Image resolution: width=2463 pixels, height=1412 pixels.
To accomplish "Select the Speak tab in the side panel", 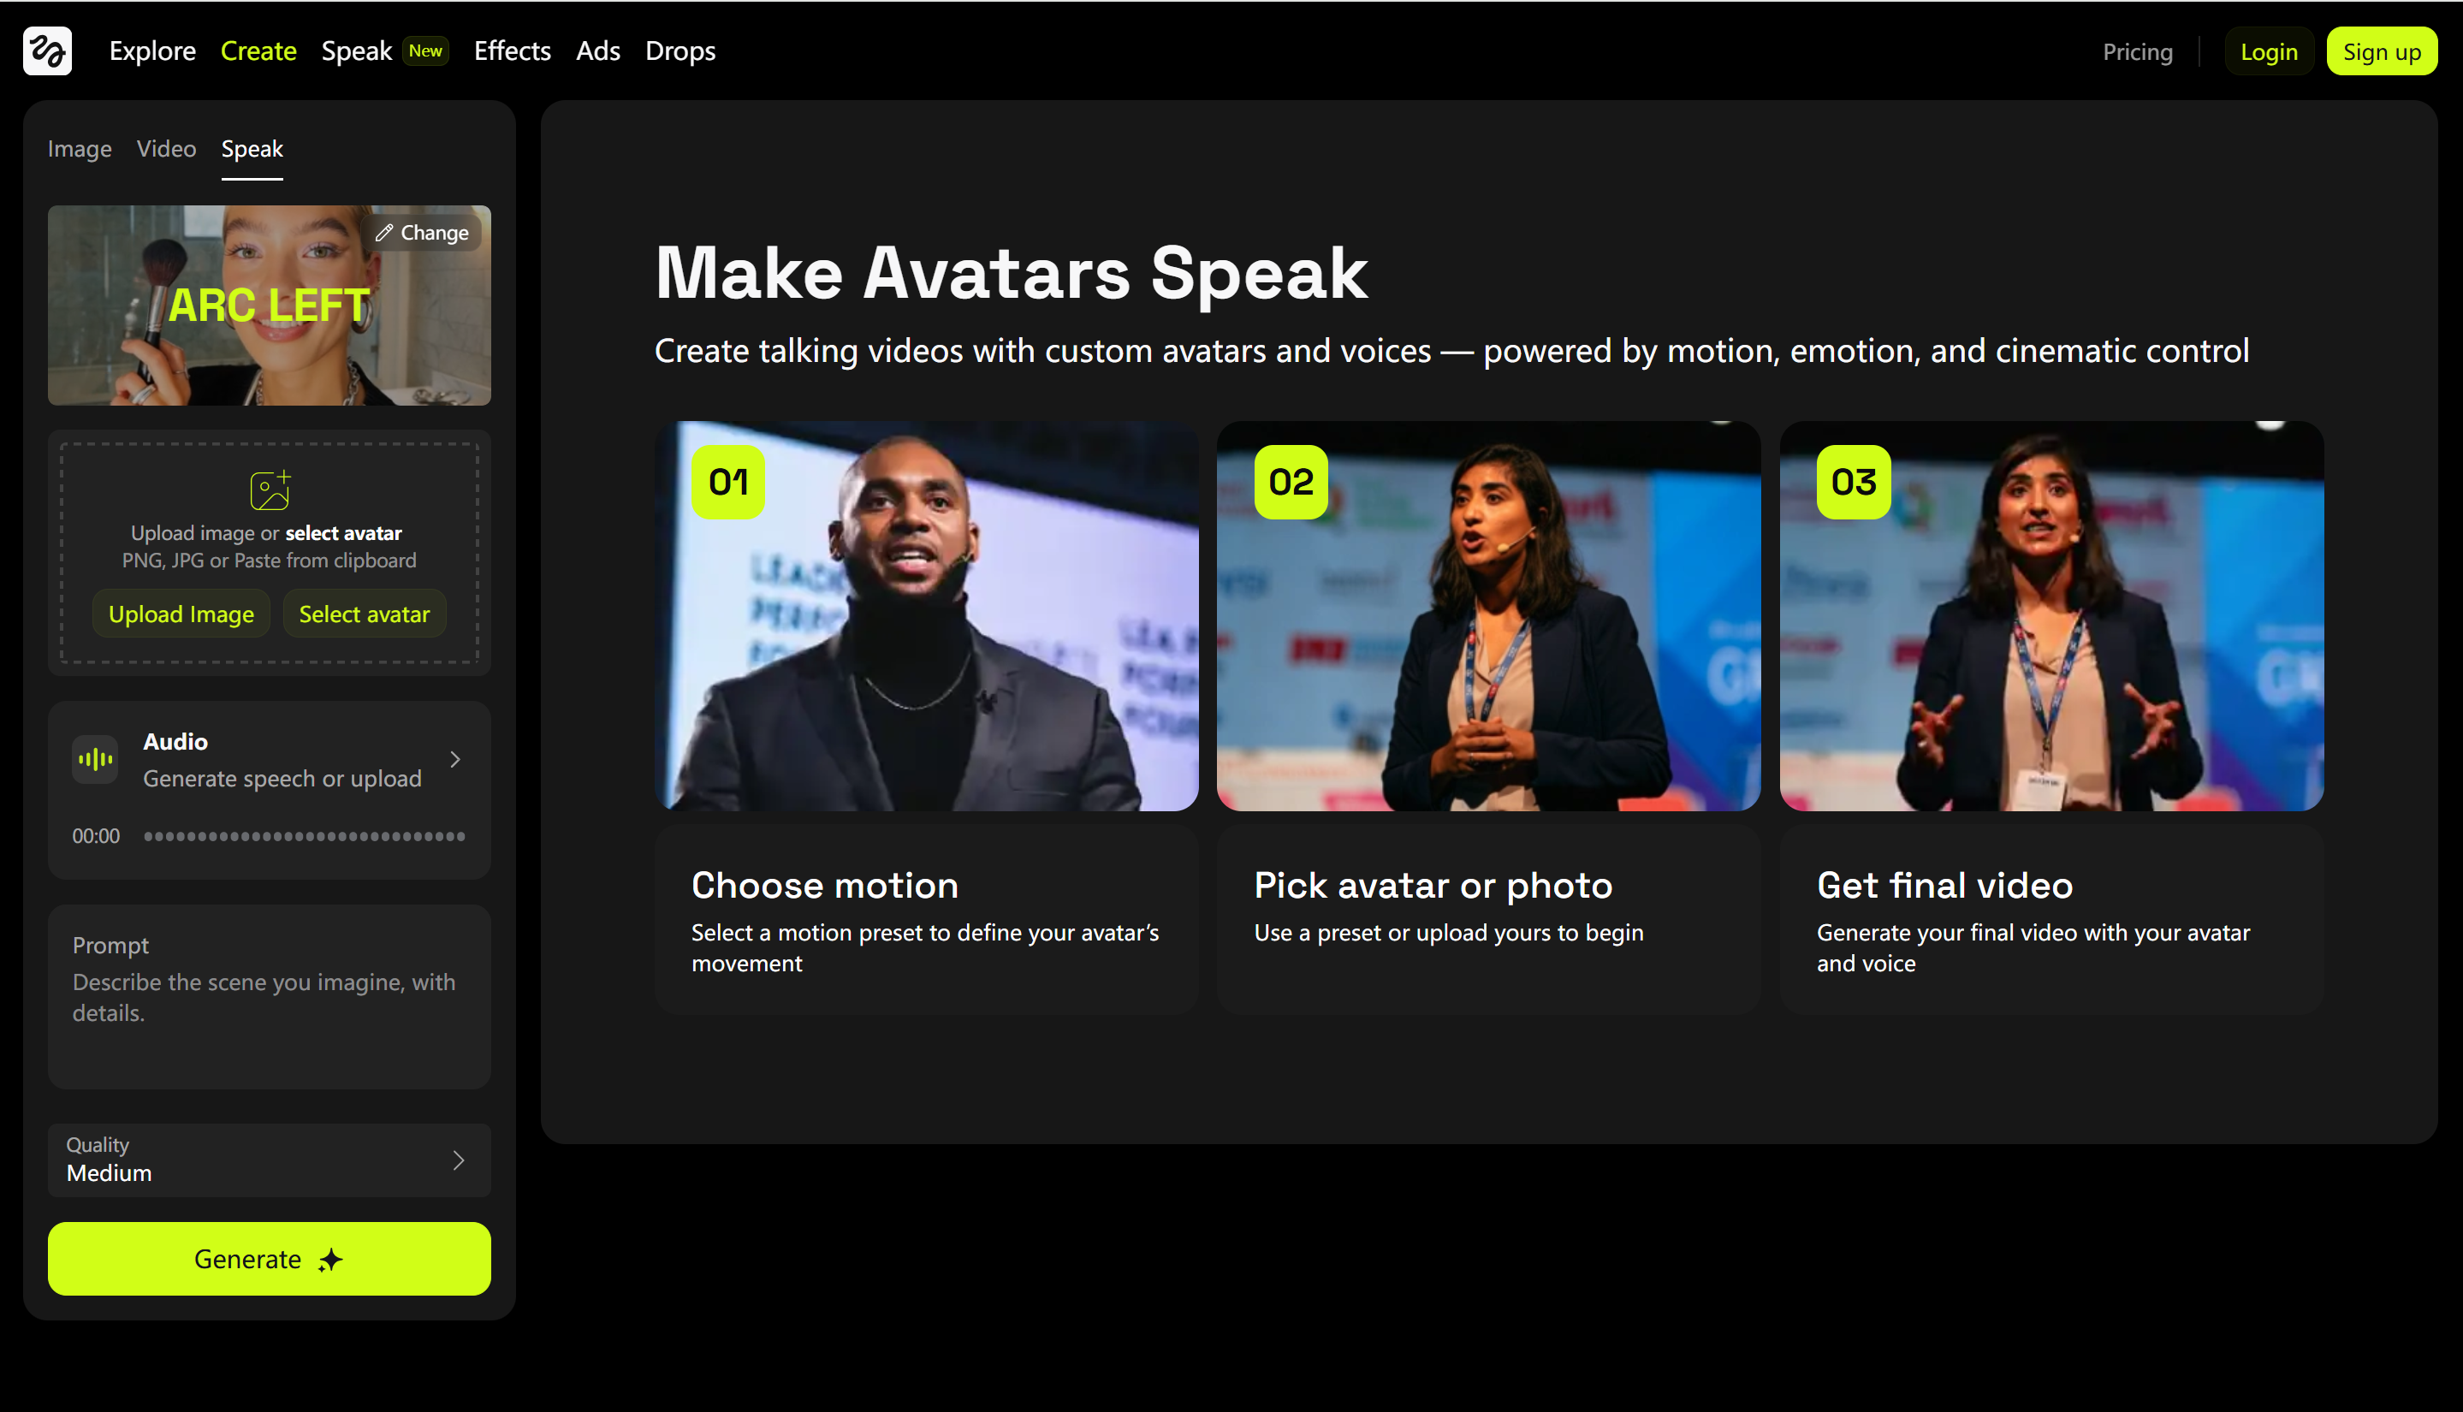I will click(x=251, y=148).
